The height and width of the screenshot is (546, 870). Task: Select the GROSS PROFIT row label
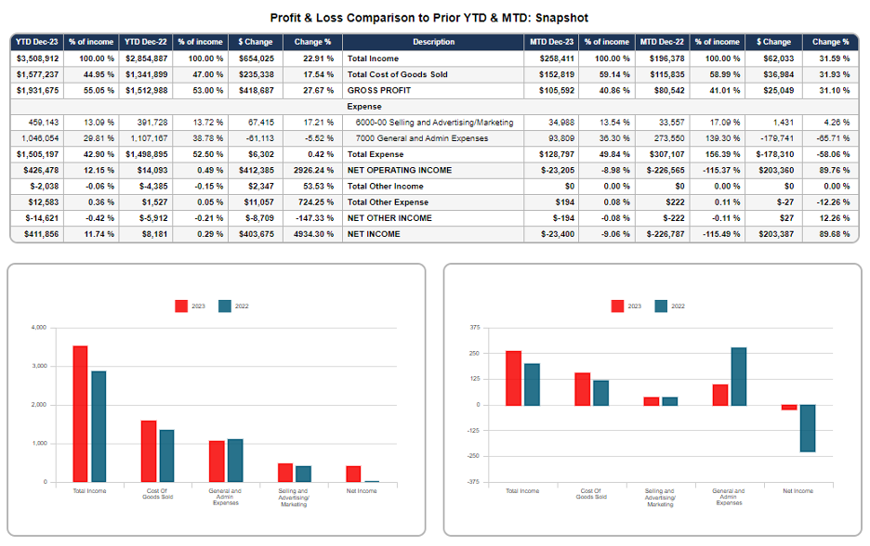tap(379, 90)
